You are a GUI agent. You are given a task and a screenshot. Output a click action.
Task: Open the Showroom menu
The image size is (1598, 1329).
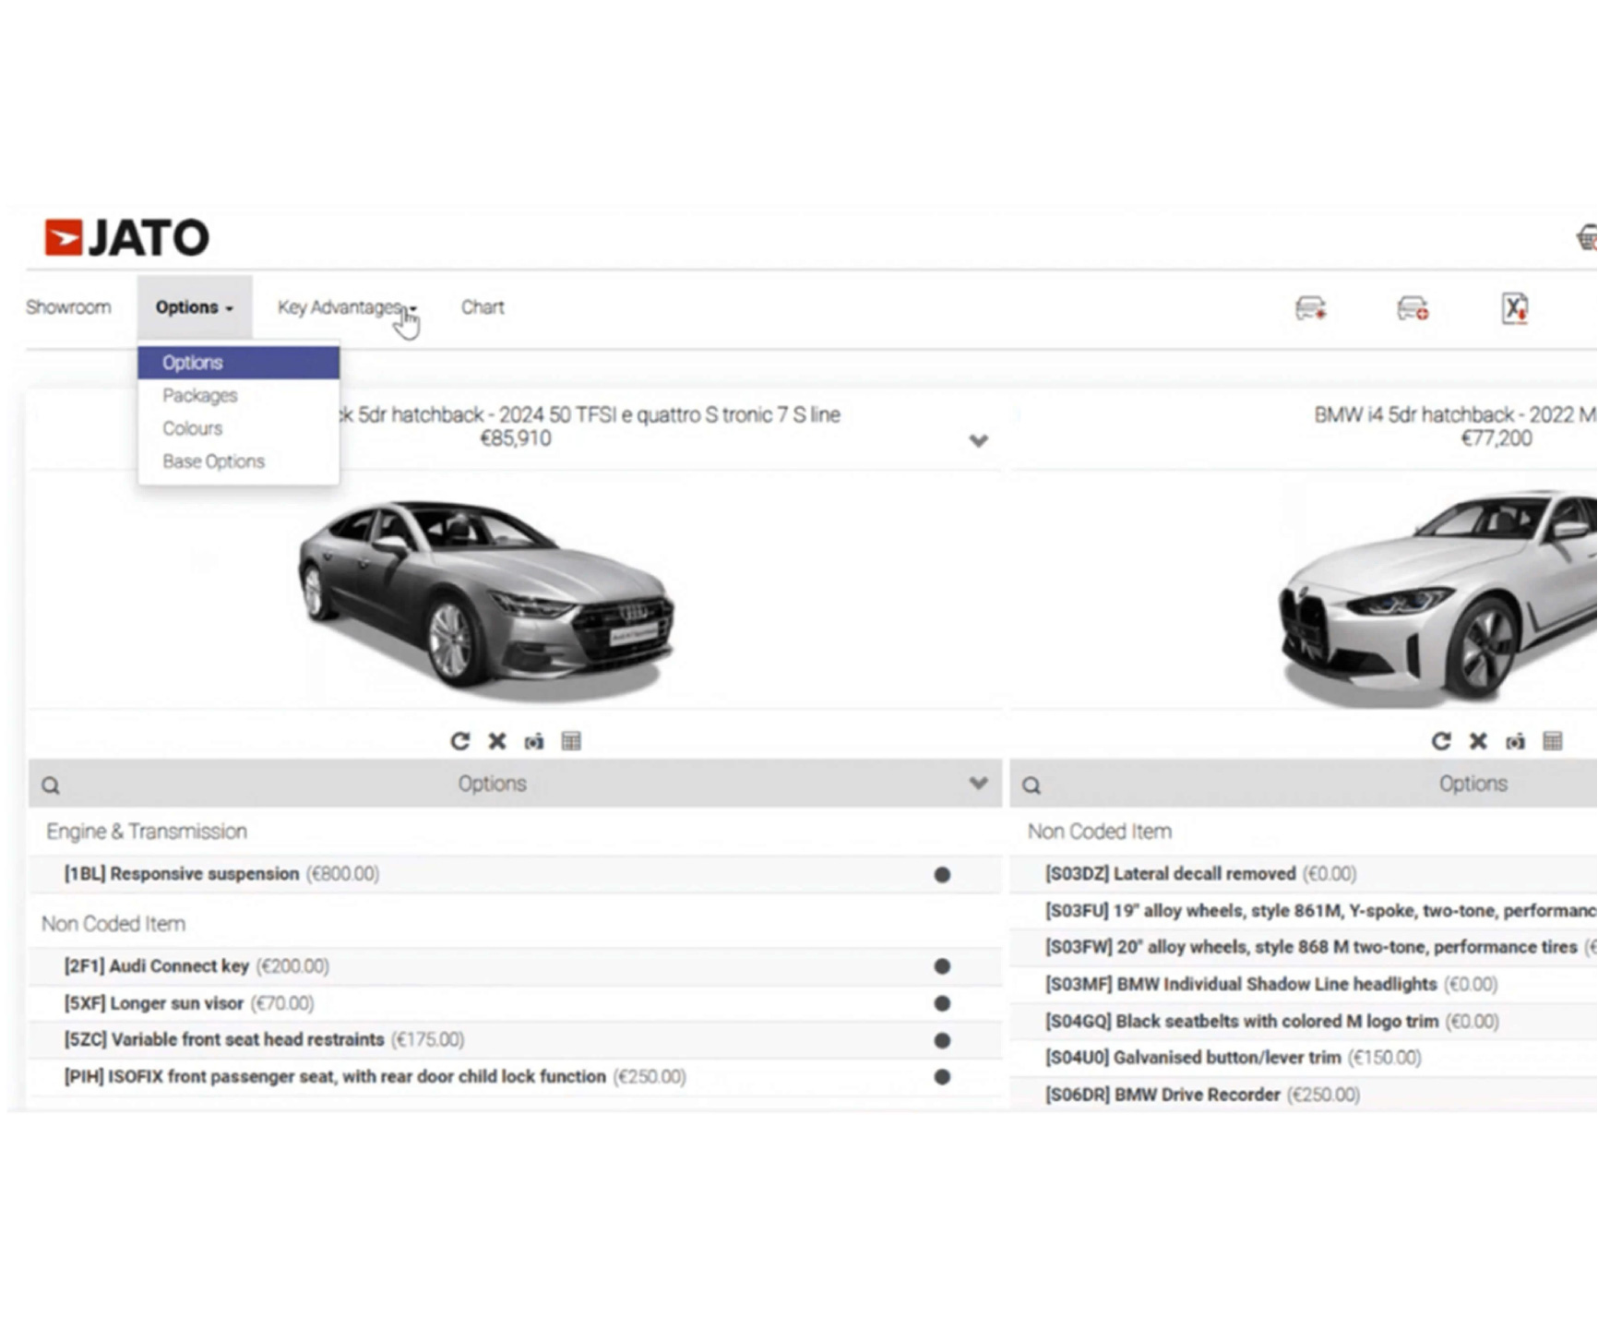[68, 307]
